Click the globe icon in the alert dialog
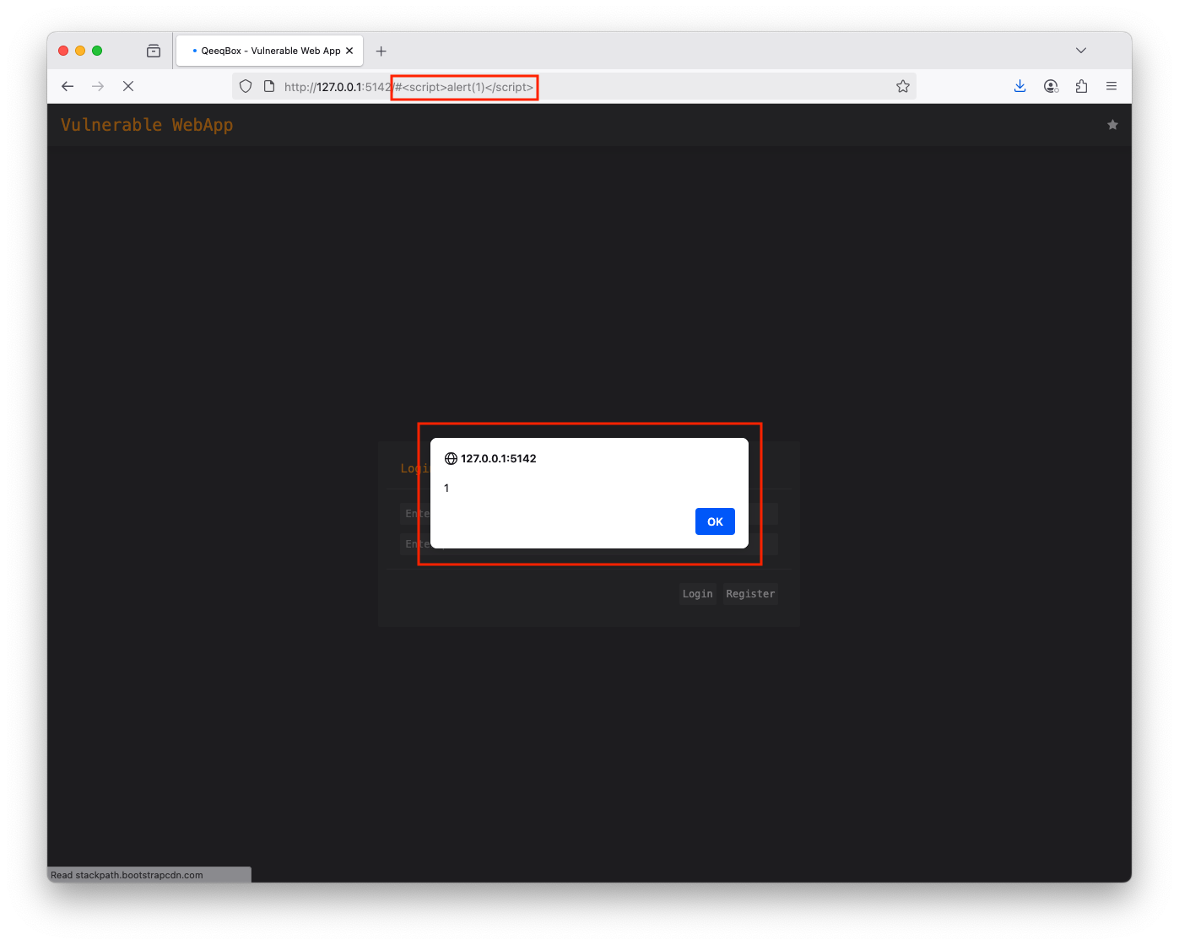The height and width of the screenshot is (945, 1179). 451,458
